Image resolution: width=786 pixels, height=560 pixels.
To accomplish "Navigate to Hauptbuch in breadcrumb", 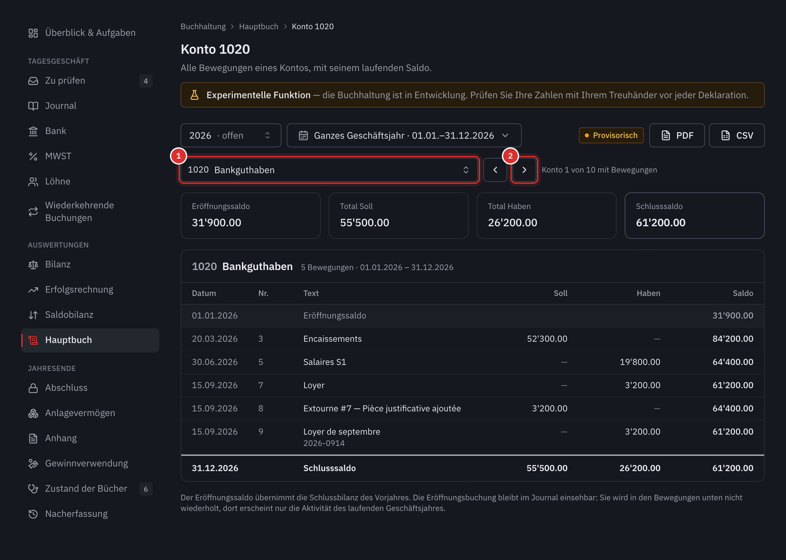I will 259,27.
